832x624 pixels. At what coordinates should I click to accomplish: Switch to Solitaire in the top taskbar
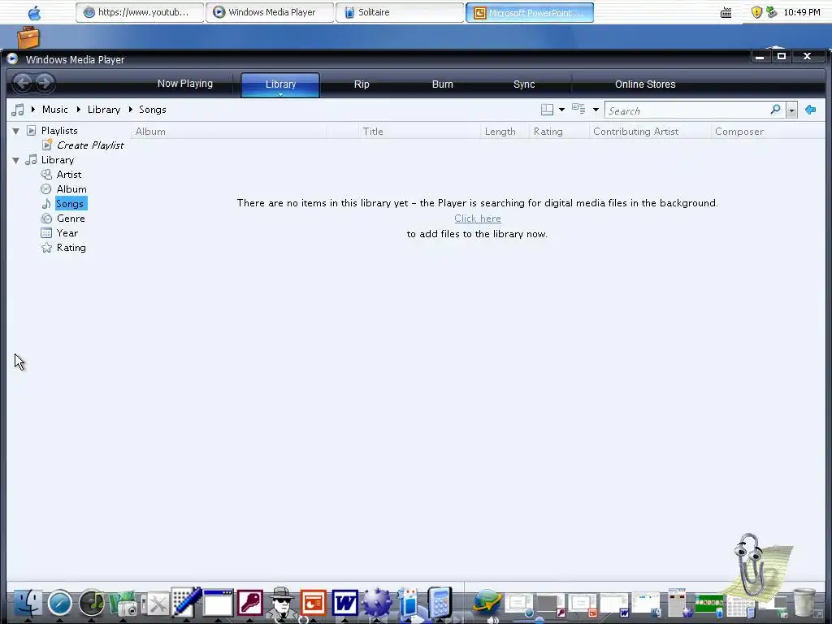[x=400, y=12]
